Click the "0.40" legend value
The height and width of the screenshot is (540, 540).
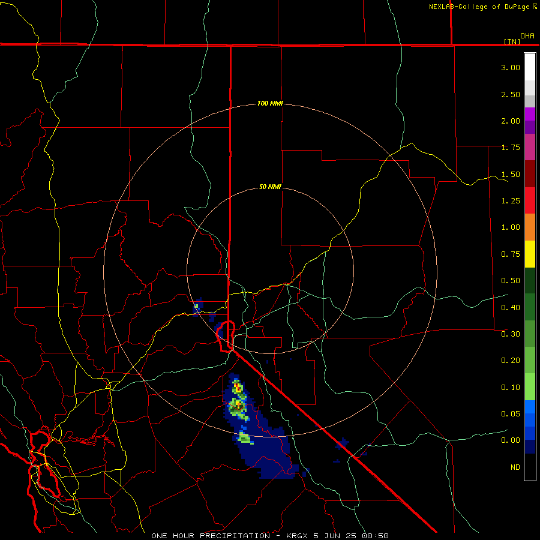tap(511, 308)
